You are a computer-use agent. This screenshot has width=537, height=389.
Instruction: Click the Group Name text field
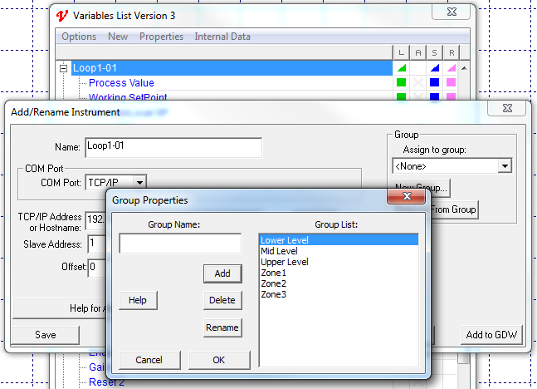[180, 244]
